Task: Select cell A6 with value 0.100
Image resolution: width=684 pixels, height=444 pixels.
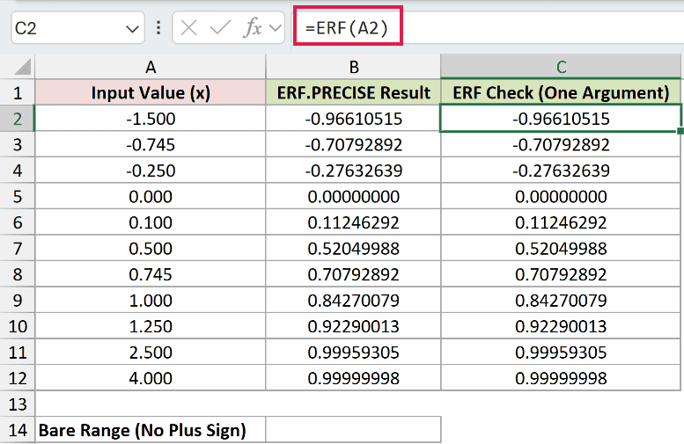Action: 150,222
